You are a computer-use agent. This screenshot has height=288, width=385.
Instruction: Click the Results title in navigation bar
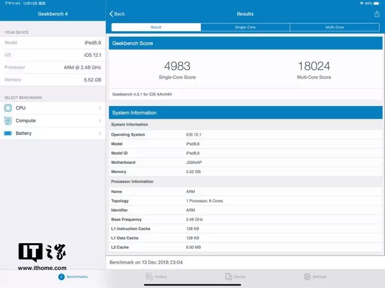[x=245, y=14]
